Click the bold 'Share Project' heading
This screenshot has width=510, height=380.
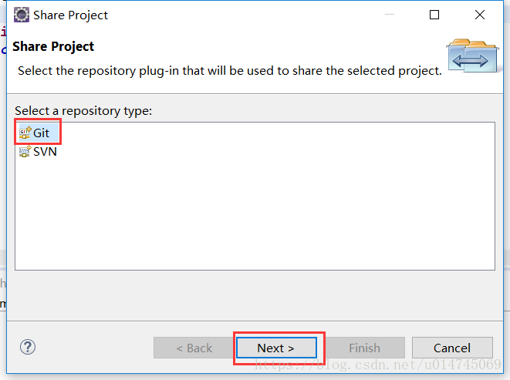click(53, 46)
